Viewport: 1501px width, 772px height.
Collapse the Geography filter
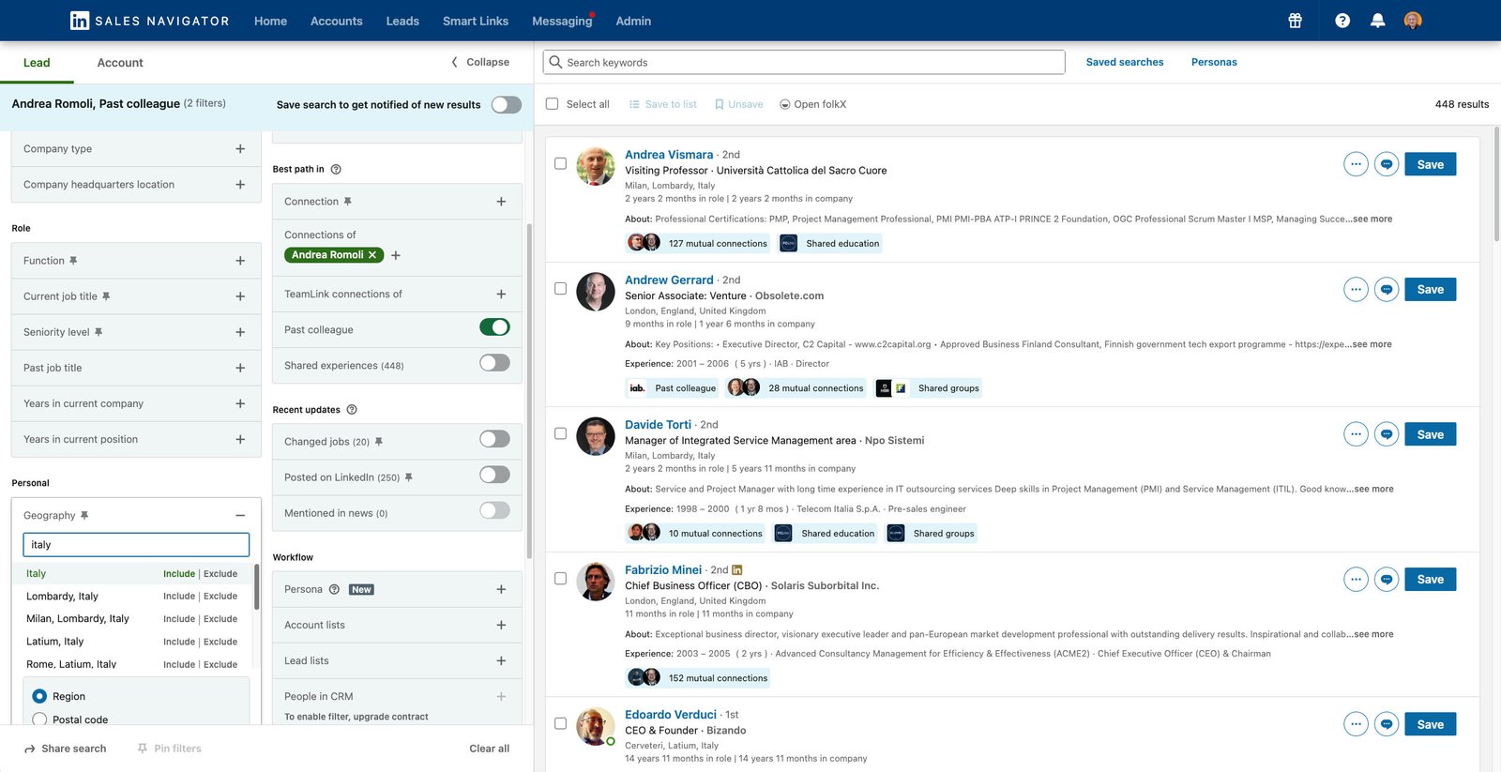click(240, 516)
